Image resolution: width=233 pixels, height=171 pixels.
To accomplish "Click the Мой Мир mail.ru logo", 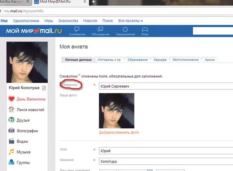I will (x=34, y=31).
